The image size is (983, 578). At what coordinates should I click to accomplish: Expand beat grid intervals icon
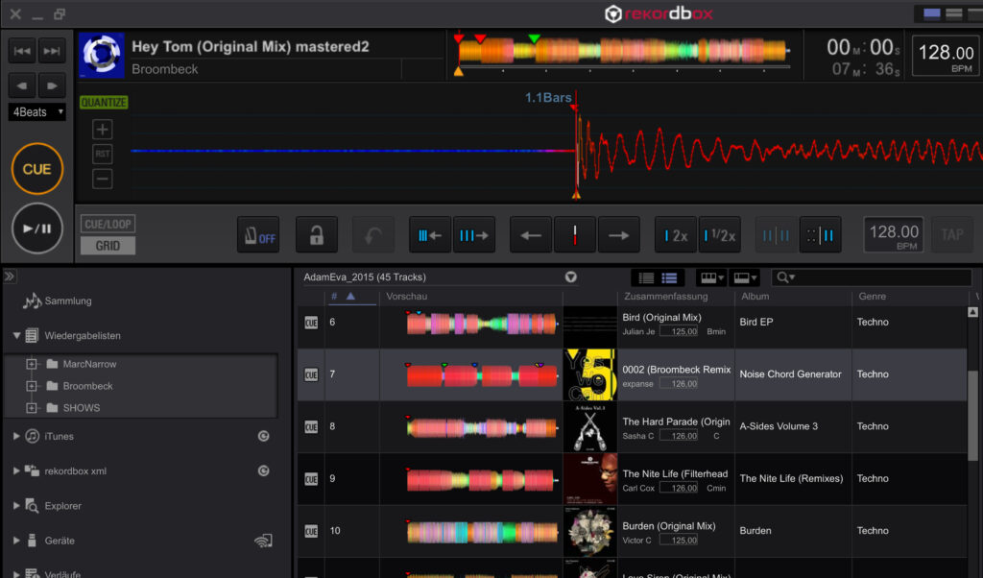(x=474, y=235)
